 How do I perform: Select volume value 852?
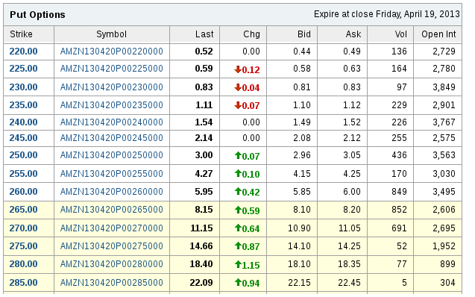[x=399, y=210]
